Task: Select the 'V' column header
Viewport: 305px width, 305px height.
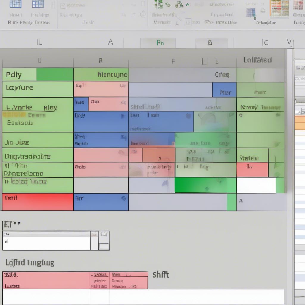Action: pos(289,42)
